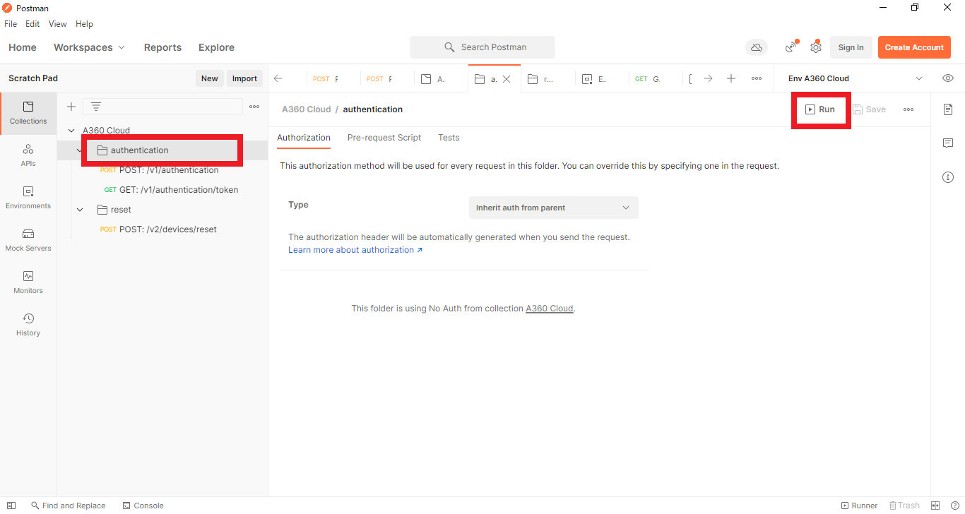Viewport: 965px width, 514px height.
Task: Open the History sidebar panel
Action: [28, 325]
